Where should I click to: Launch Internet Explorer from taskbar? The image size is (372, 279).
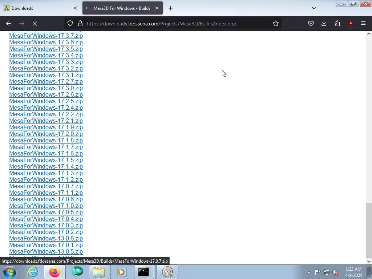point(32,272)
